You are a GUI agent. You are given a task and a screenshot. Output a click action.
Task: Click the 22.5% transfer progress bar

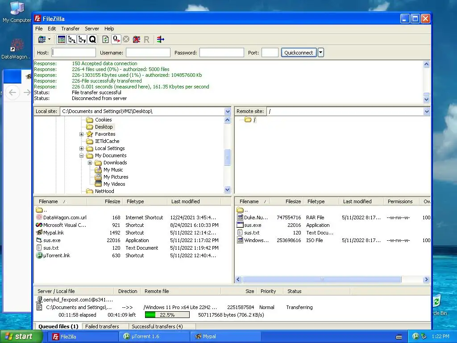click(167, 315)
